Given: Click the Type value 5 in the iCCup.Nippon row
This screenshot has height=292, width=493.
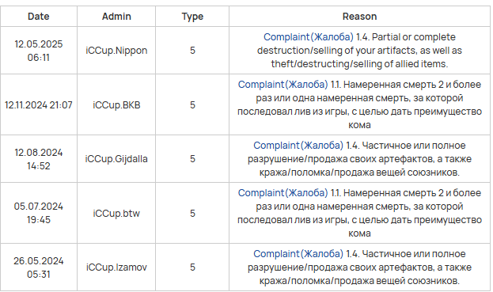Looking at the screenshot, I should [192, 51].
